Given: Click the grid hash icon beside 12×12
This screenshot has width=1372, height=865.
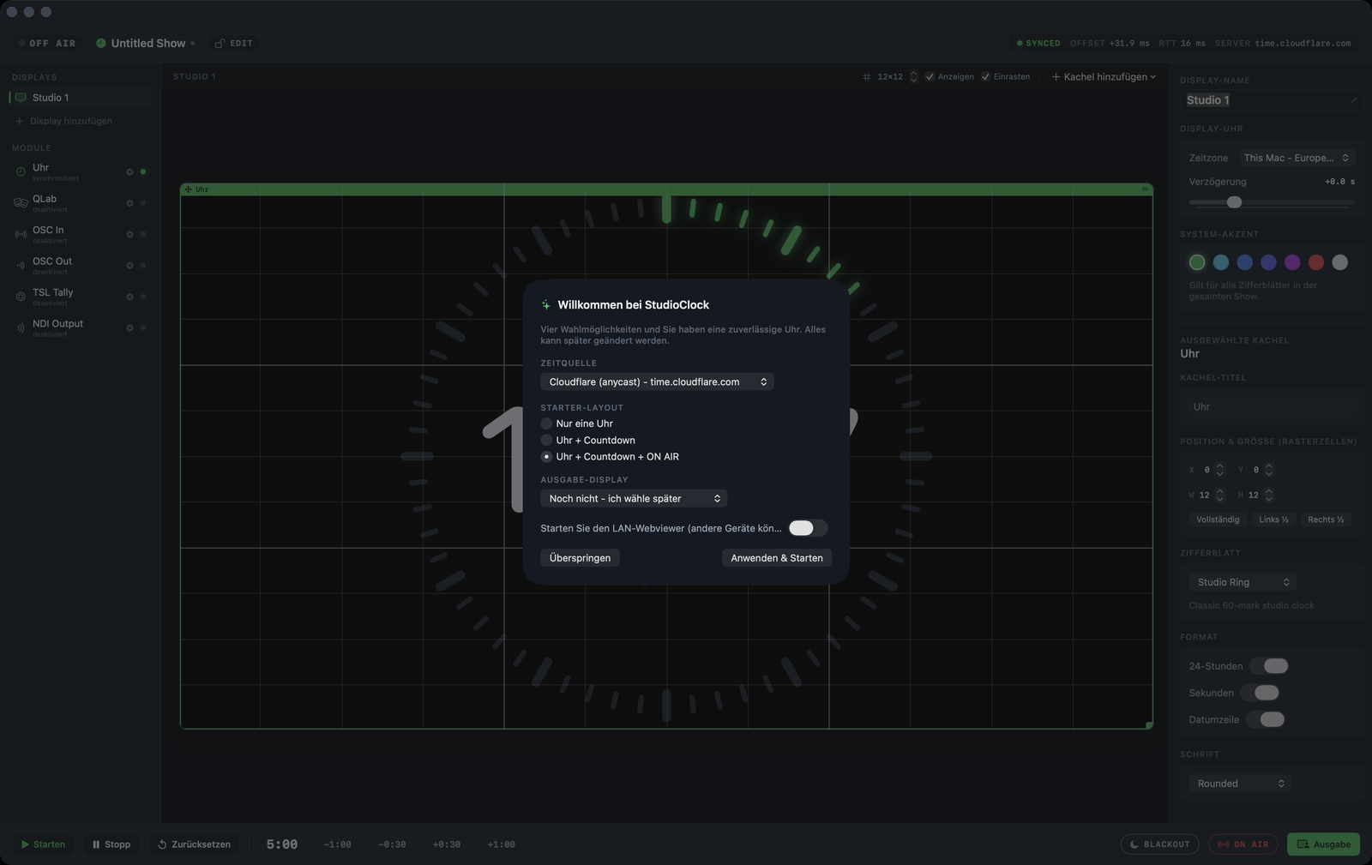Looking at the screenshot, I should (867, 77).
